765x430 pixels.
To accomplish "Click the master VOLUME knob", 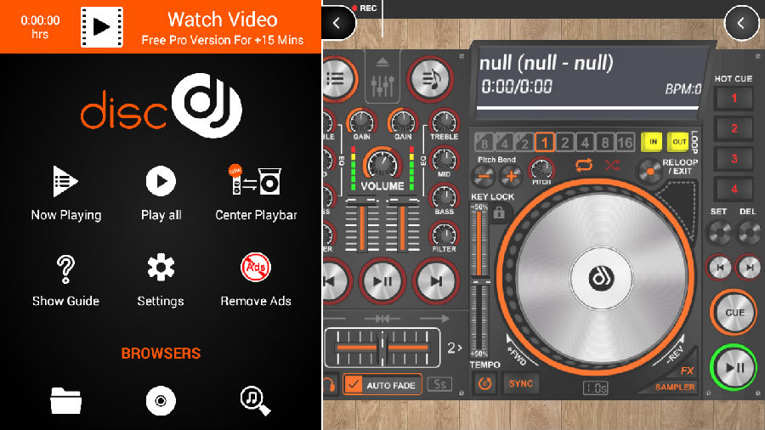I will (382, 164).
